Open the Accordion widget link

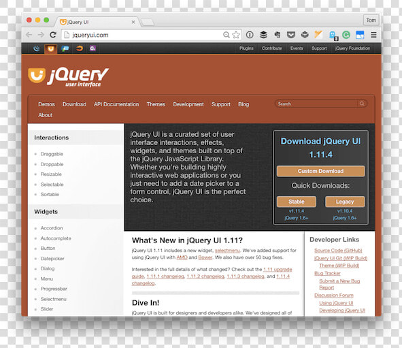[x=52, y=228]
